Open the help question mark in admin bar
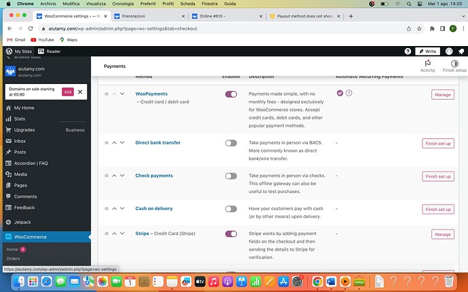The width and height of the screenshot is (468, 292). (x=408, y=51)
